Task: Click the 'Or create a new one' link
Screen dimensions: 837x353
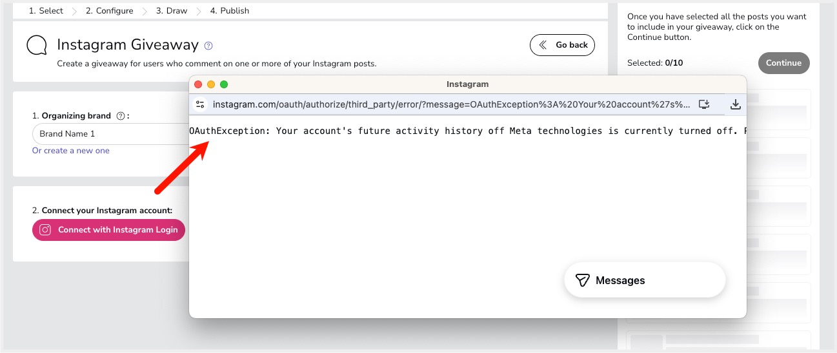Action: pos(71,151)
